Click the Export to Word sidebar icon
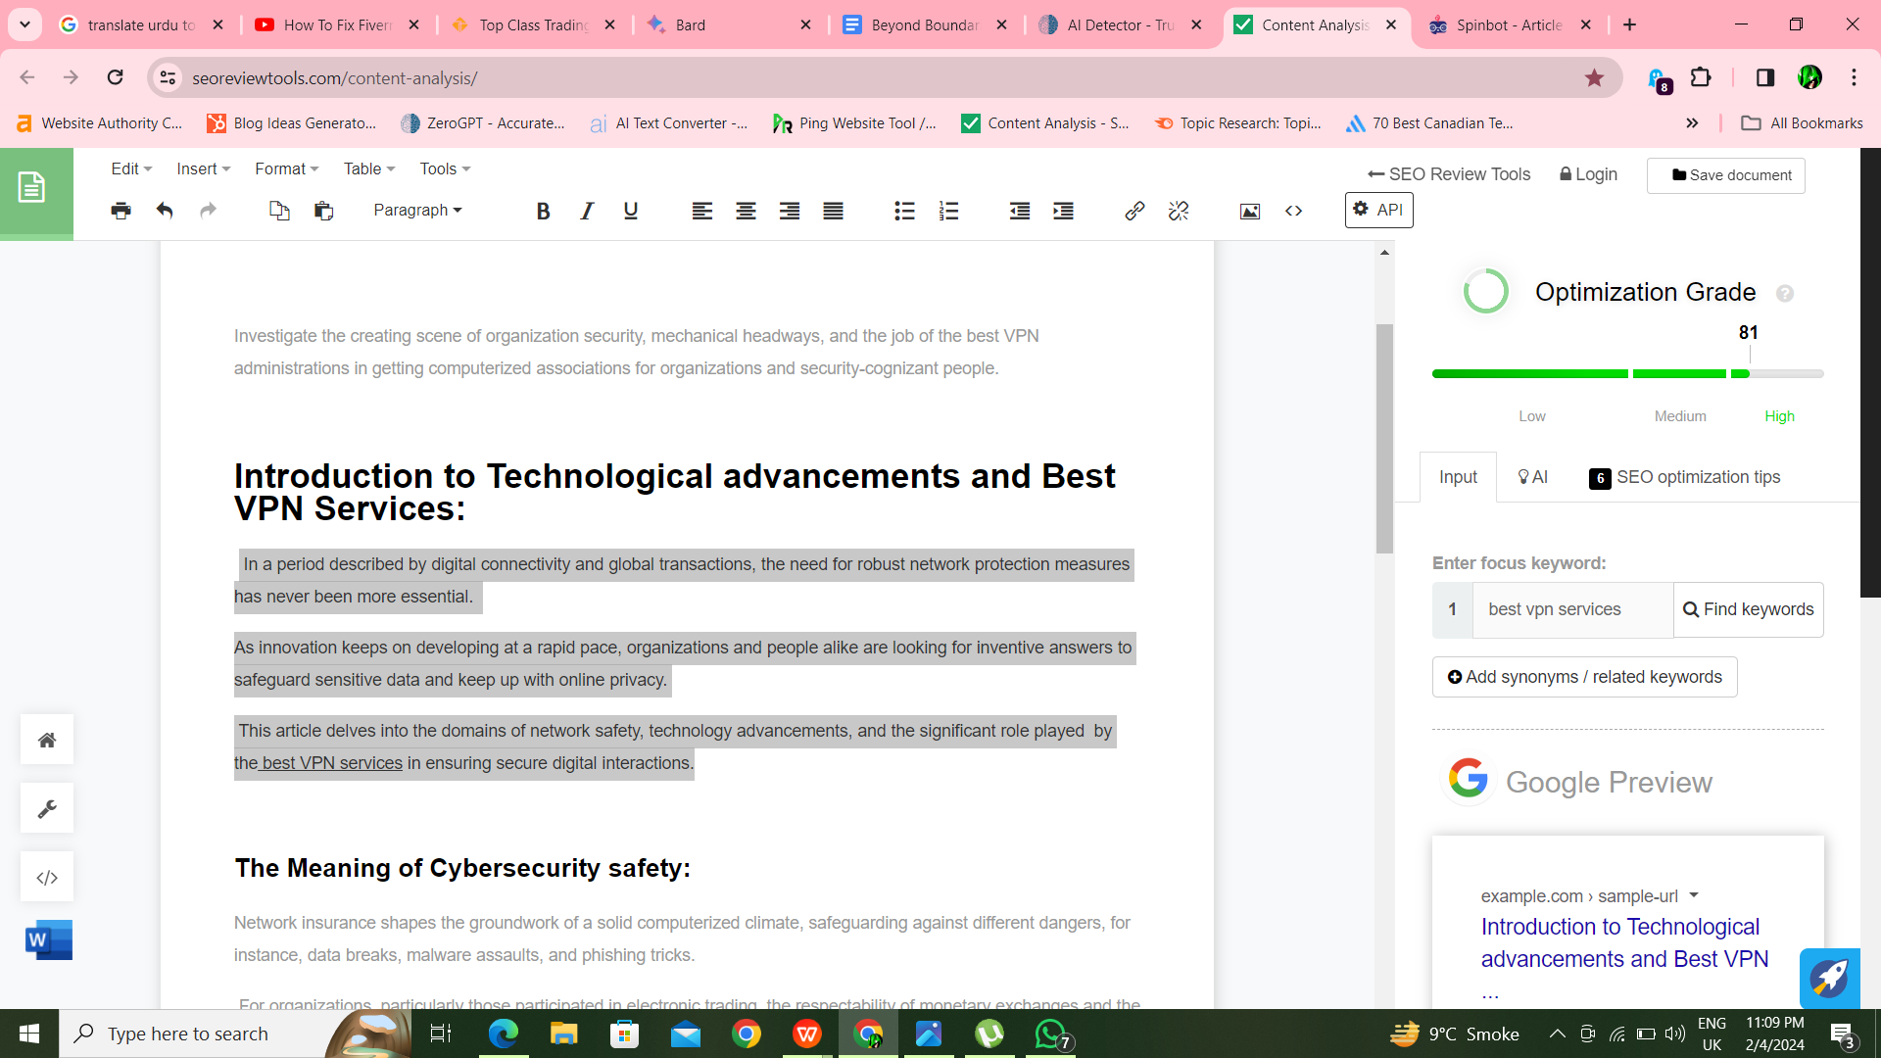 click(x=48, y=940)
